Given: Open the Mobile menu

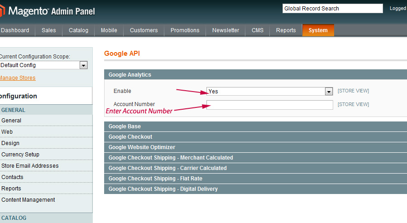Looking at the screenshot, I should [109, 30].
